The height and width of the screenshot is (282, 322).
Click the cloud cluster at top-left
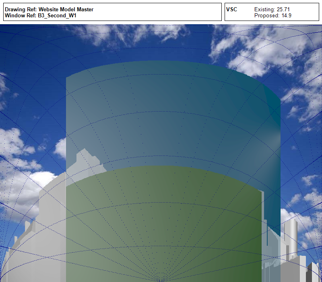[x=121, y=34]
